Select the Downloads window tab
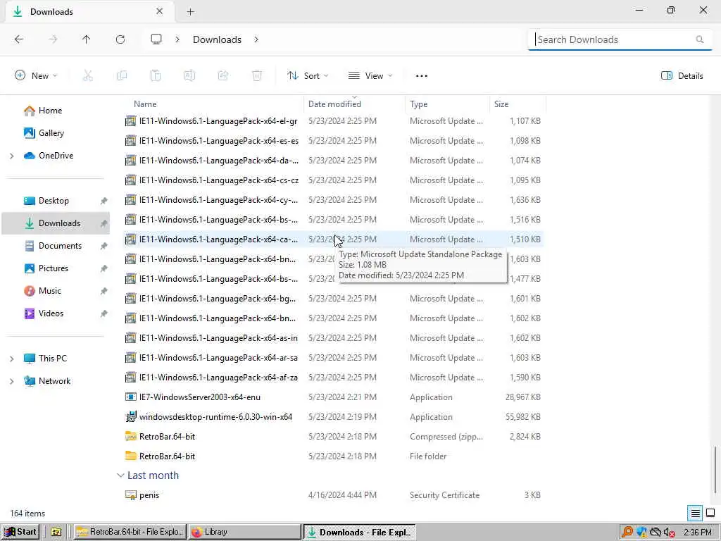This screenshot has height=541, width=721. (89, 12)
